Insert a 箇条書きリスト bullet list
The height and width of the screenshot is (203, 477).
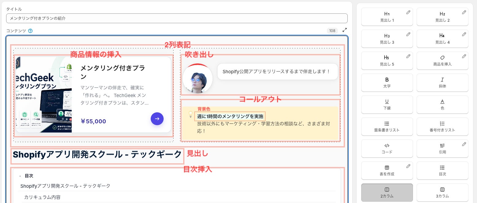tap(387, 127)
